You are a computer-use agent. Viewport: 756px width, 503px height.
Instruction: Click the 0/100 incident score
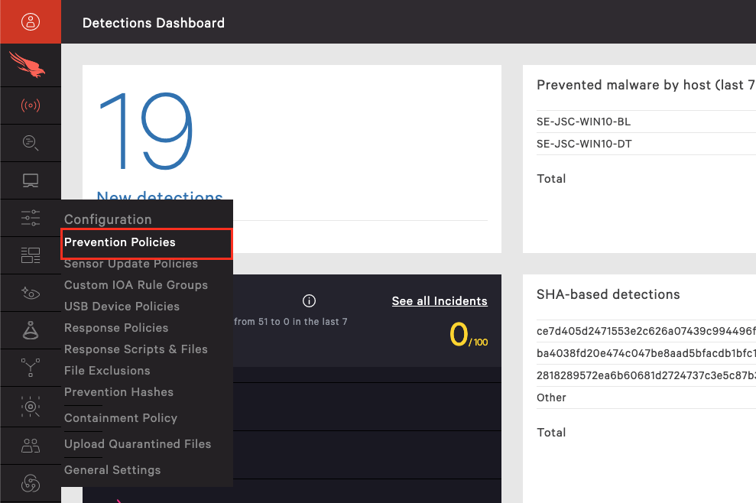(x=469, y=335)
